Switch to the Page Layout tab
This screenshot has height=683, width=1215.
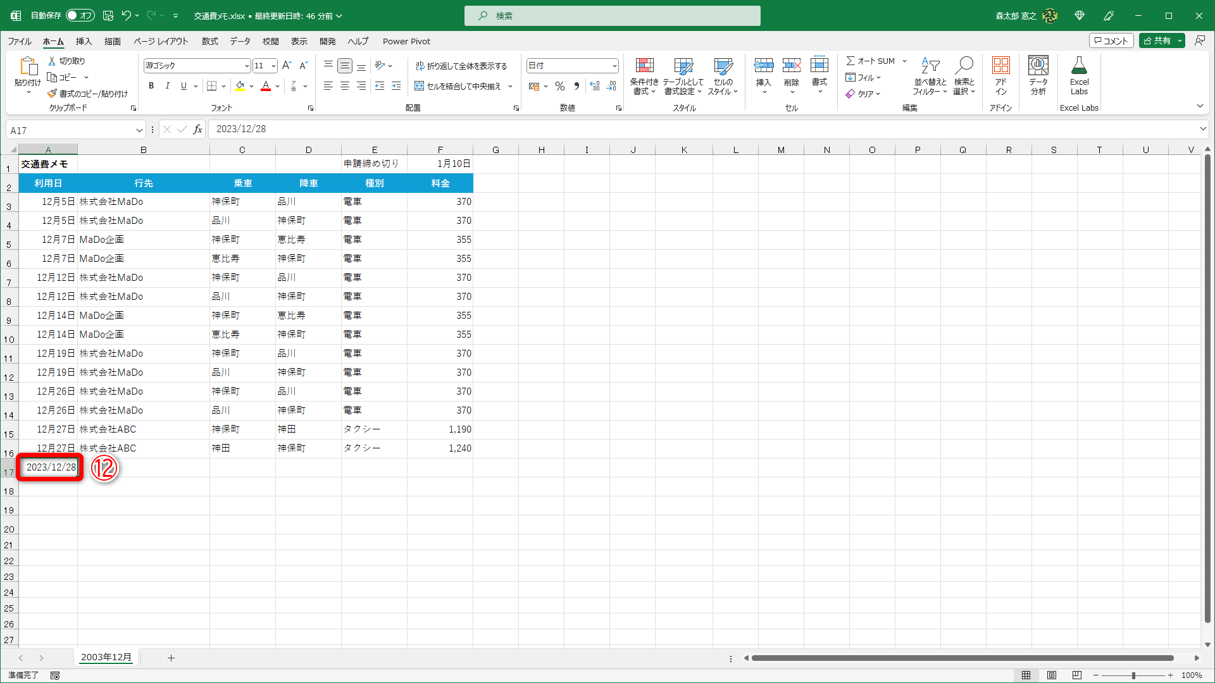(161, 41)
